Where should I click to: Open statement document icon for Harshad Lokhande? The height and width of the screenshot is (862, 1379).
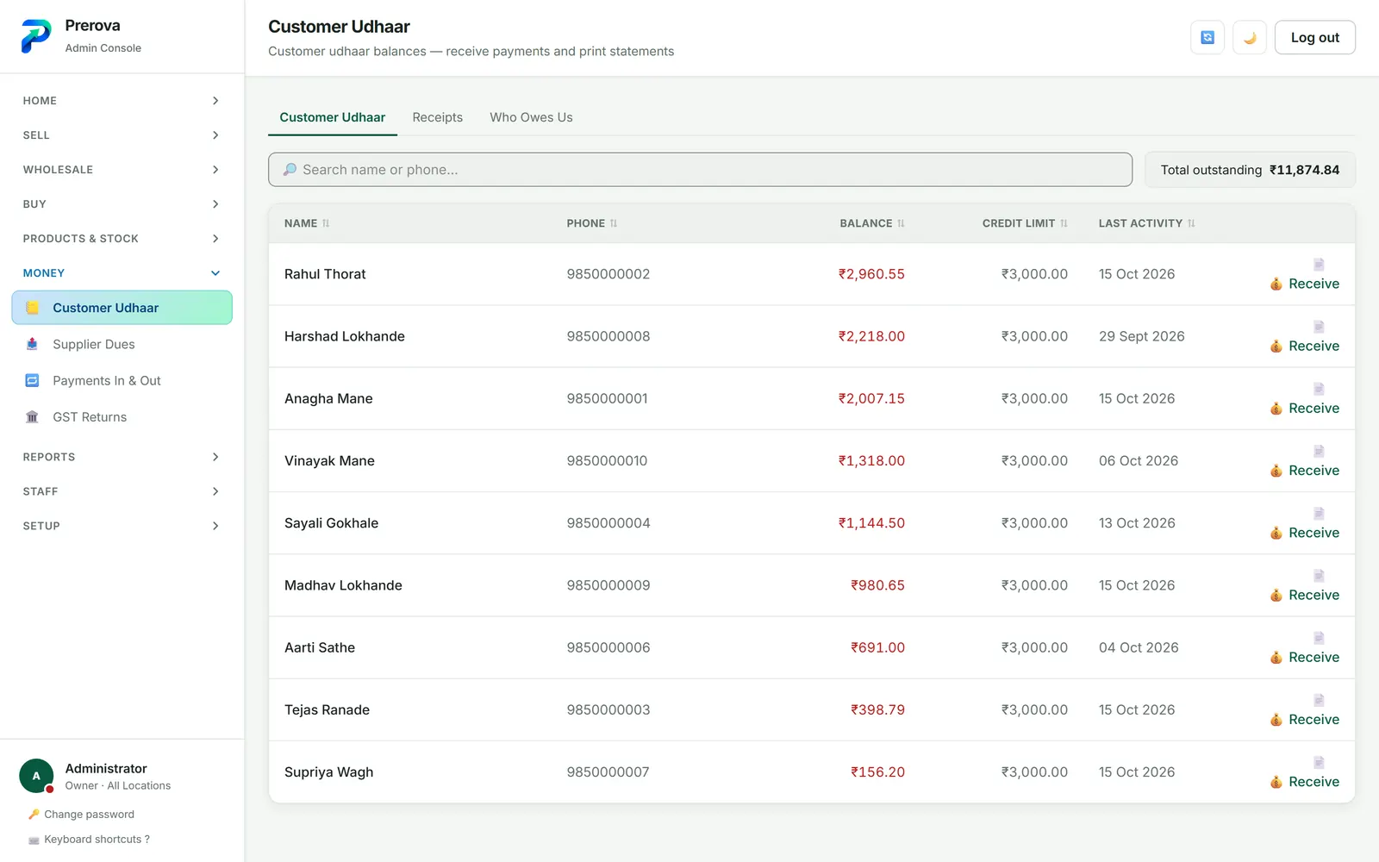tap(1319, 326)
